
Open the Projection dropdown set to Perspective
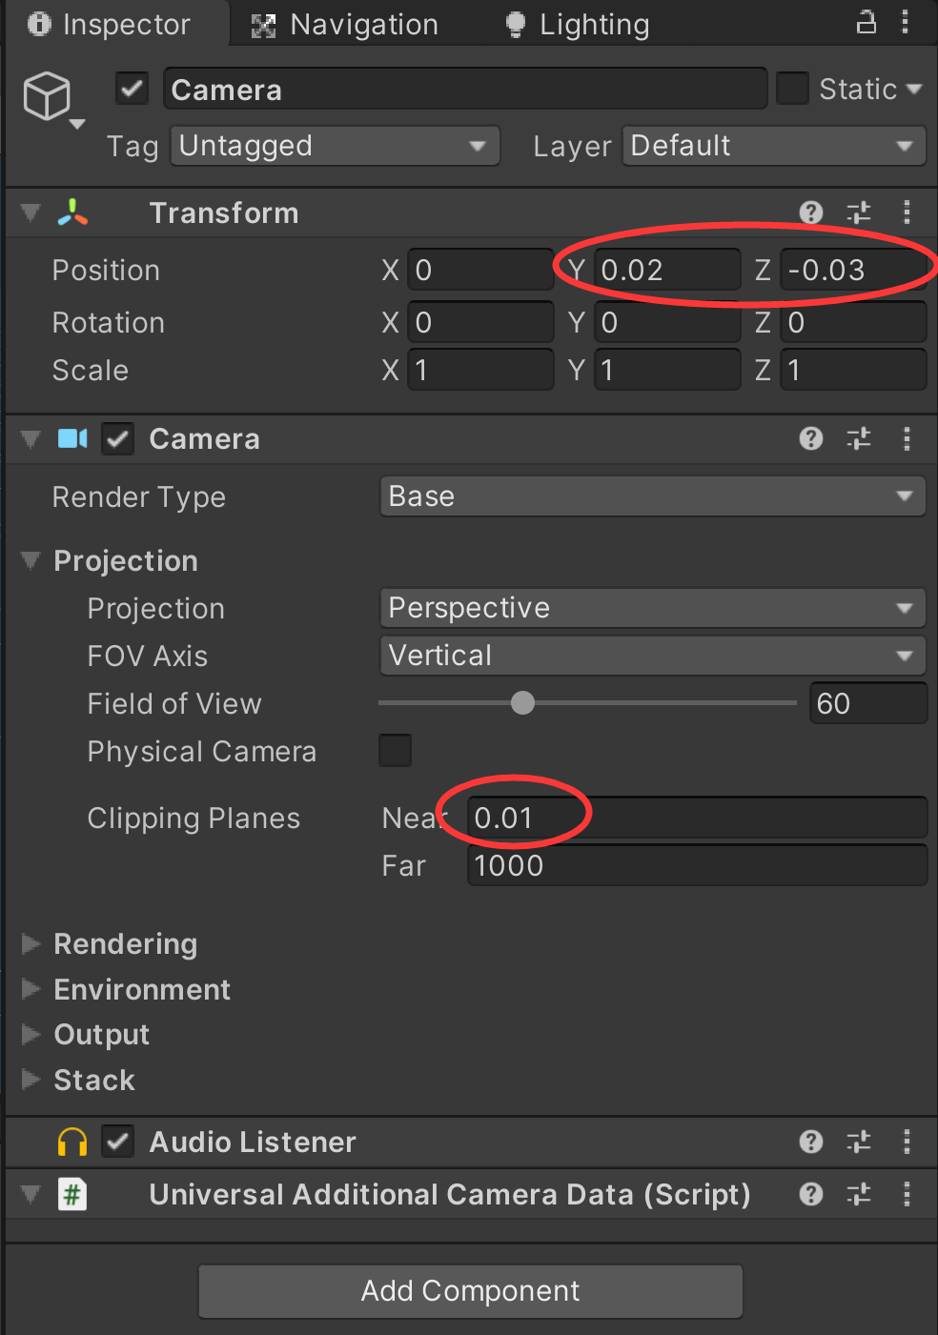652,607
